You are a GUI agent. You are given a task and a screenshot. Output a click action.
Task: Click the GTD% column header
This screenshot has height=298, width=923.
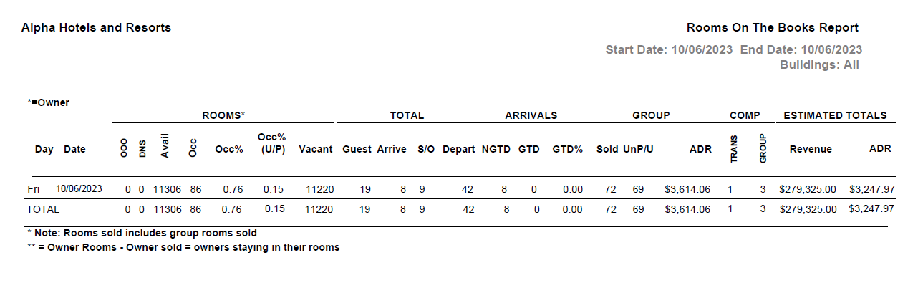point(567,149)
